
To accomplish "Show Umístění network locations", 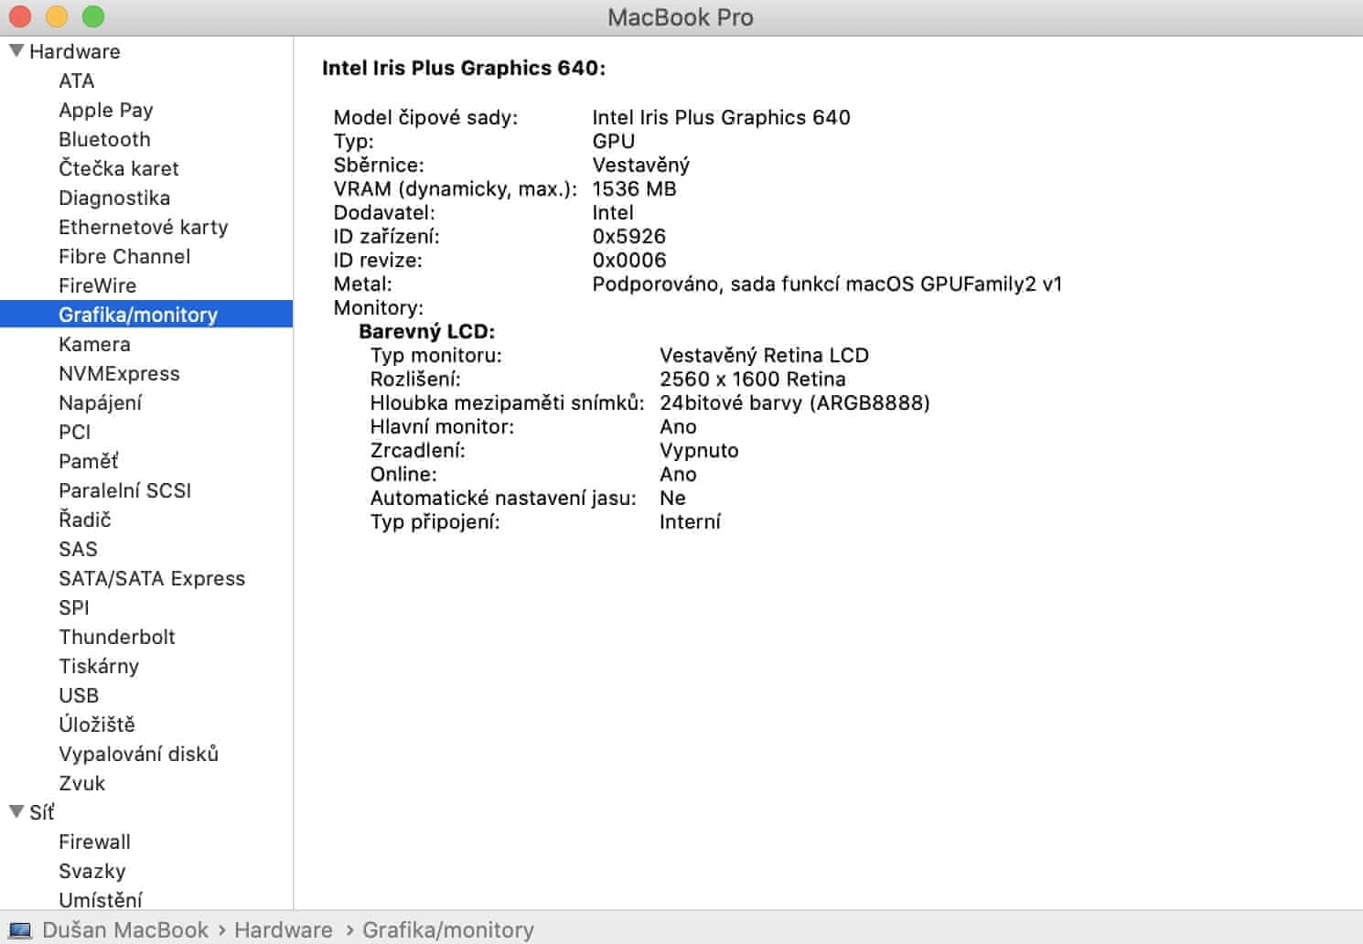I will tap(101, 899).
